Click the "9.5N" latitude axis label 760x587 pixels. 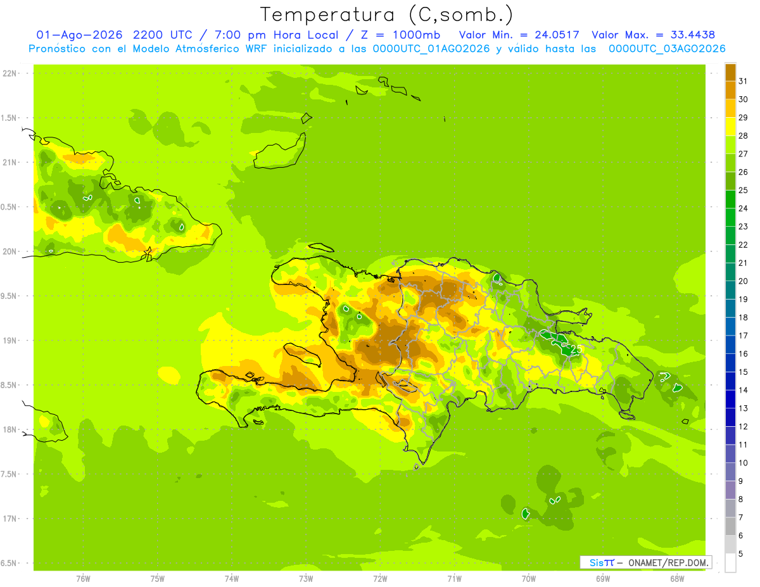click(9, 296)
